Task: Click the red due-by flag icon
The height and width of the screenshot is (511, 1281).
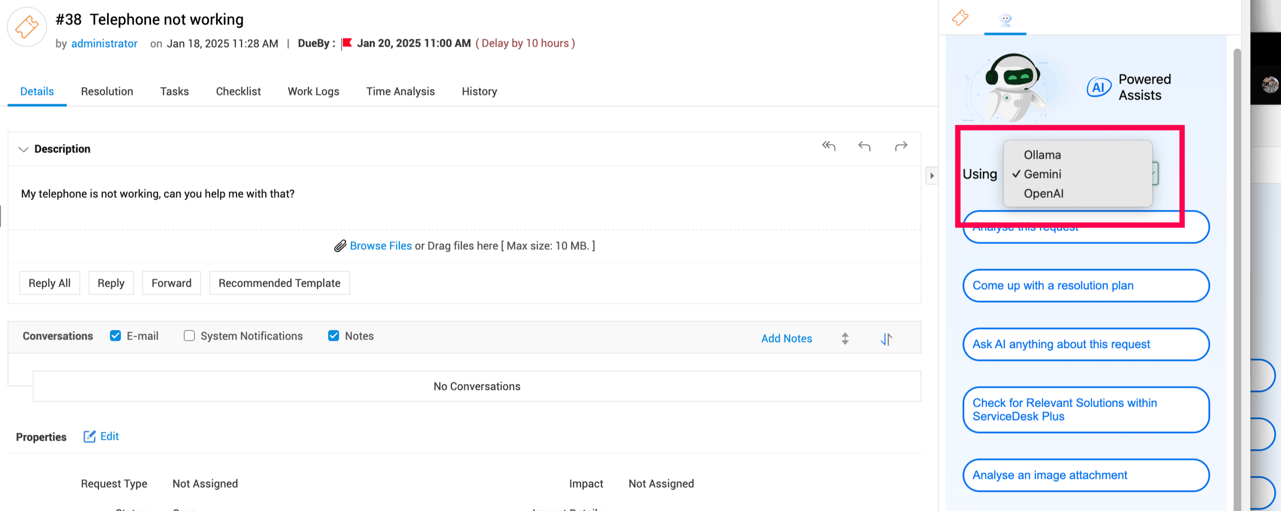Action: pos(347,43)
